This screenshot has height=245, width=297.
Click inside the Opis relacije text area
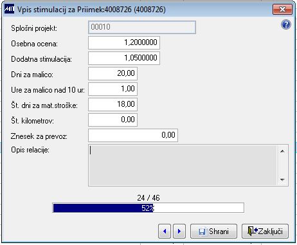(x=183, y=165)
